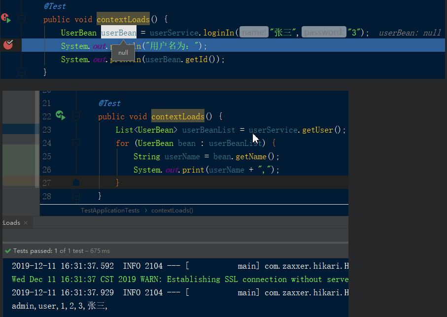Viewport: 447px width, 317px height.
Task: Click the fold end marker at line 27
Action: click(x=76, y=182)
